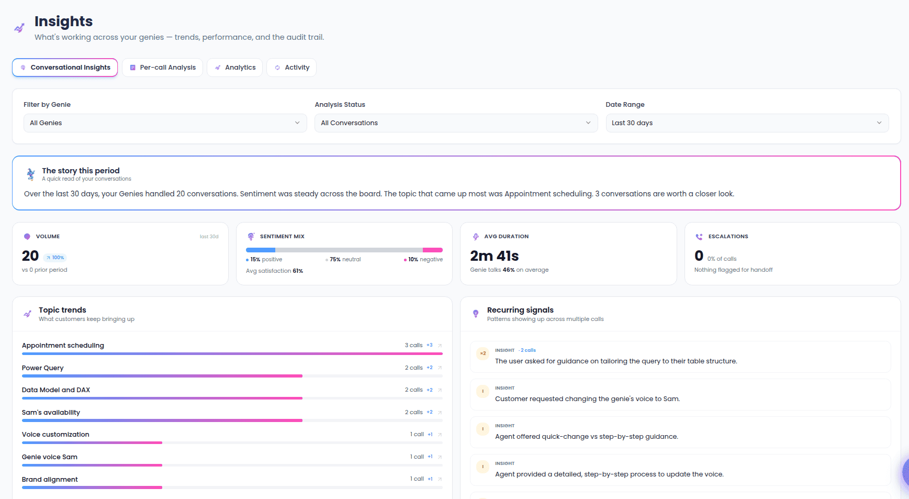Open Data Model and DAX arrow icon
Image resolution: width=909 pixels, height=499 pixels.
coord(440,390)
